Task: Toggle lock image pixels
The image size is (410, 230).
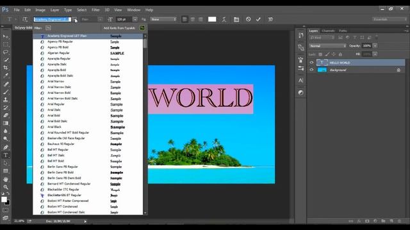Action: tap(327, 54)
